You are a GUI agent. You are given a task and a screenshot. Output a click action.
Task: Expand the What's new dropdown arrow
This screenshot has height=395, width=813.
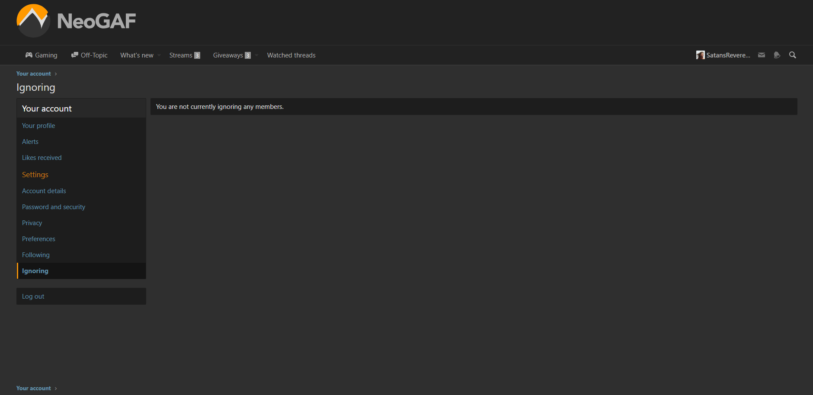pos(159,55)
